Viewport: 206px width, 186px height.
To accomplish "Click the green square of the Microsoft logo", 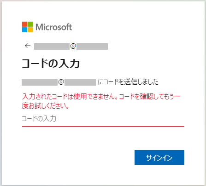I will point(30,24).
